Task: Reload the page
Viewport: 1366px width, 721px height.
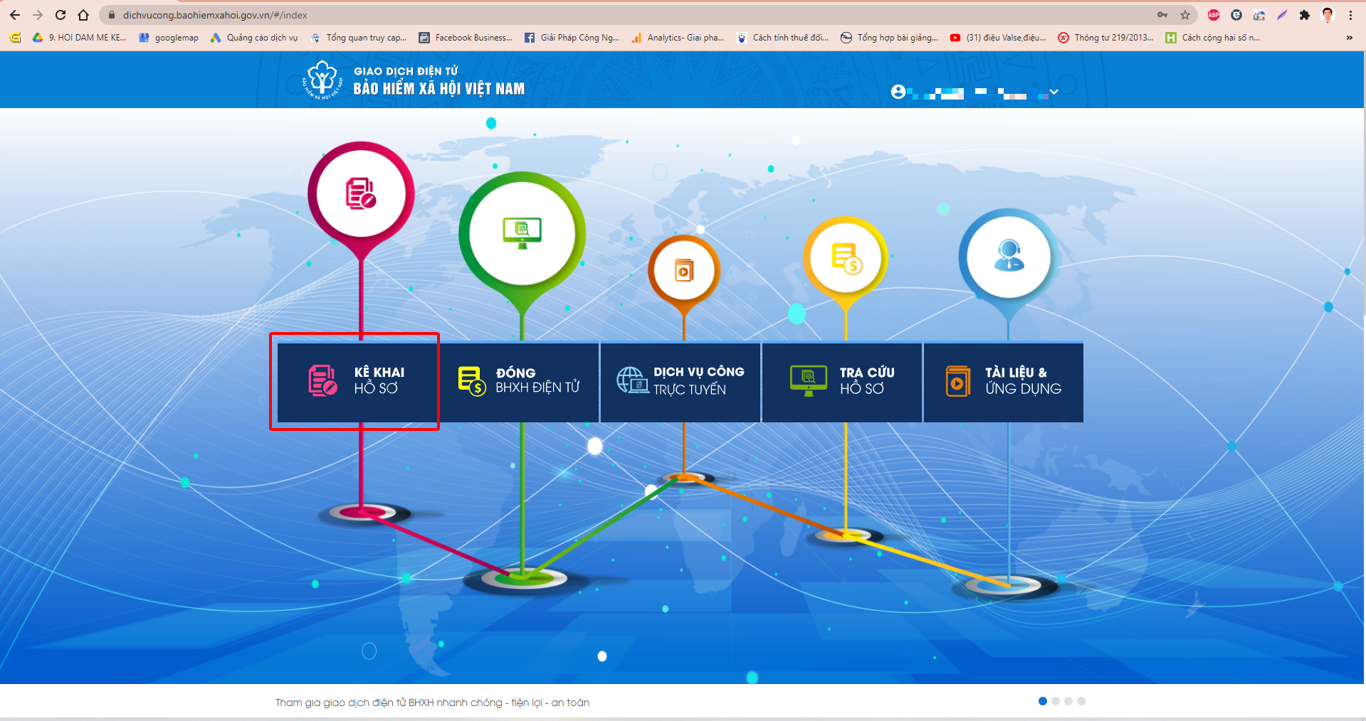Action: [x=61, y=15]
